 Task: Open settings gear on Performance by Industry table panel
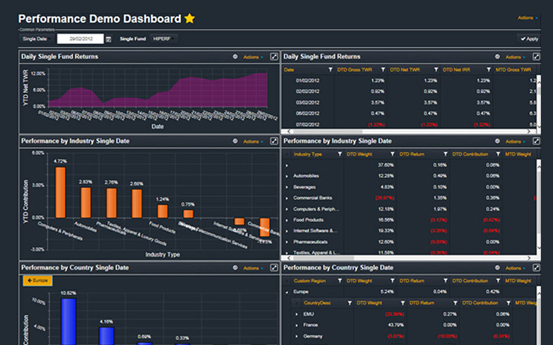tap(497, 141)
